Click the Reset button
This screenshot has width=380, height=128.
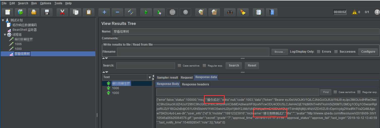click(252, 66)
